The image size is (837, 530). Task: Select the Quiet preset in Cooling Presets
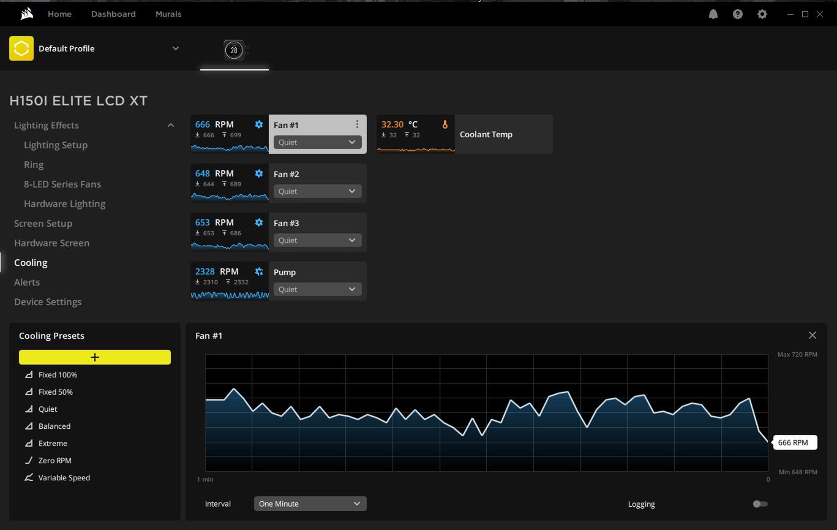pos(48,409)
